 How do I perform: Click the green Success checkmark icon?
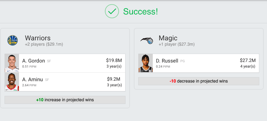(x=112, y=11)
